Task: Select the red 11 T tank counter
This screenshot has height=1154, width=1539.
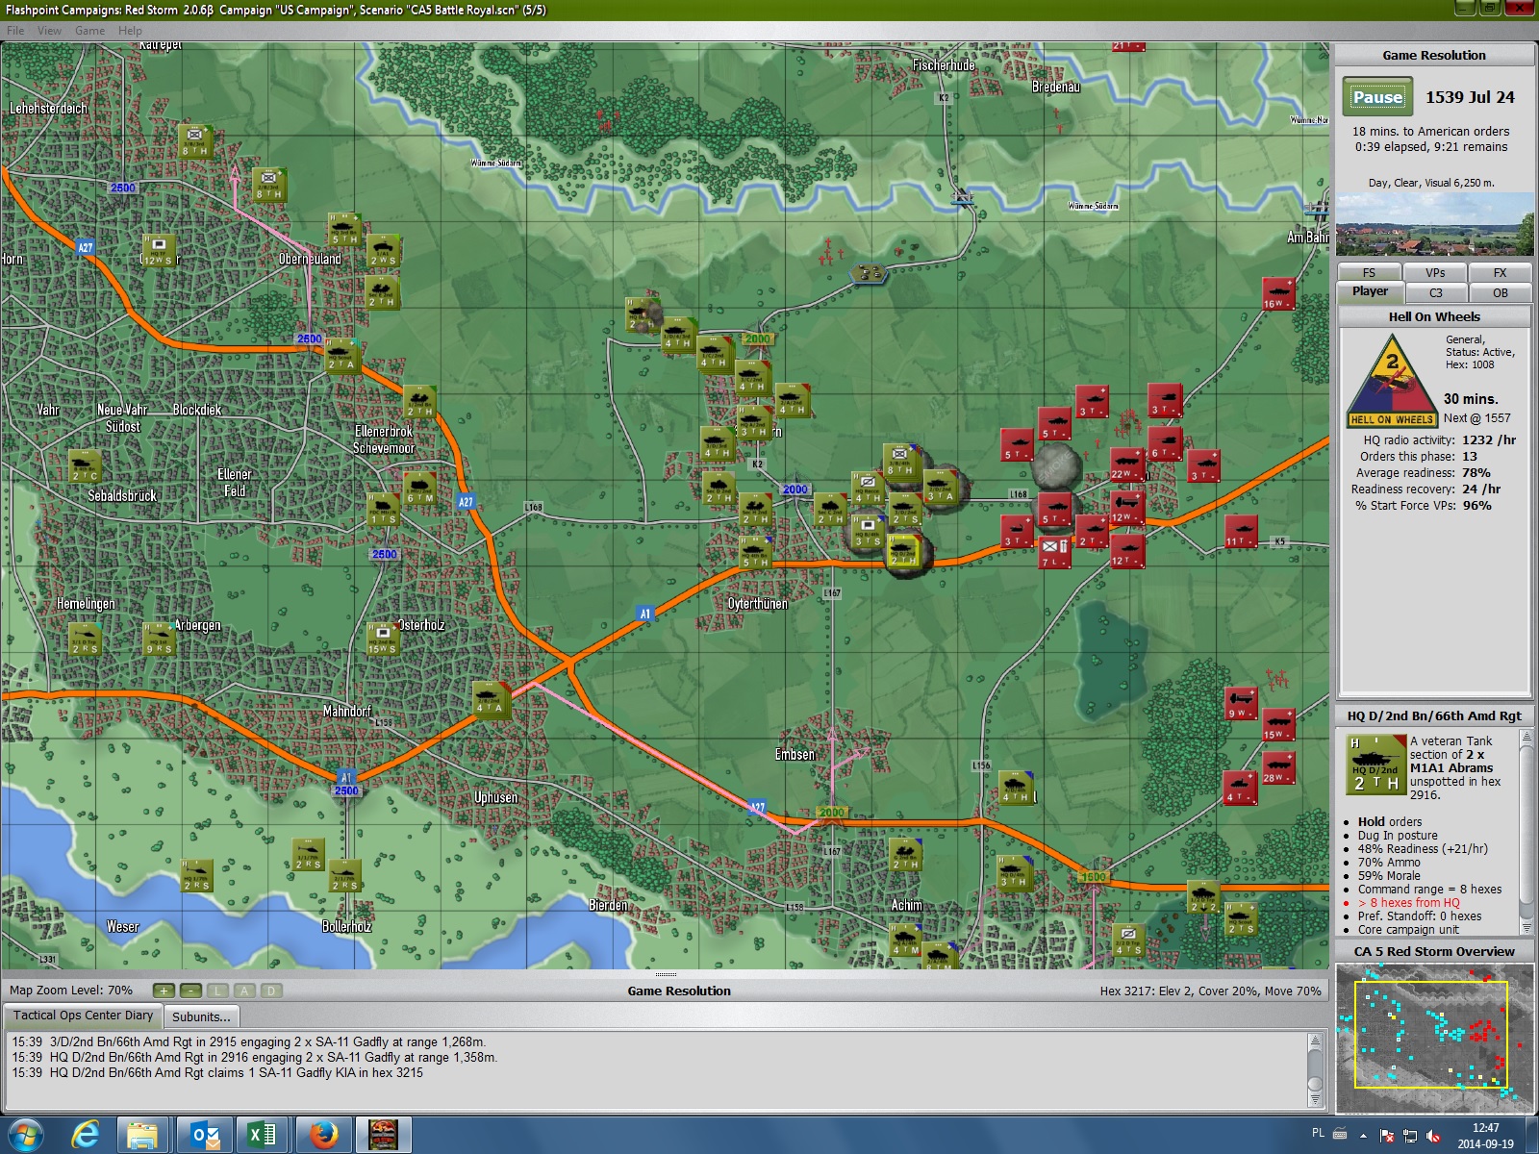Action: coord(1241,531)
